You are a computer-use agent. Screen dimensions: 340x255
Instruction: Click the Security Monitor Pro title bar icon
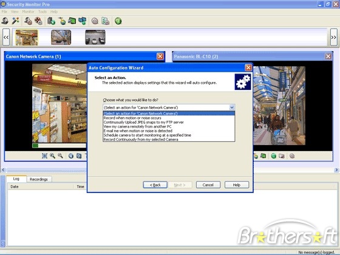3,4
